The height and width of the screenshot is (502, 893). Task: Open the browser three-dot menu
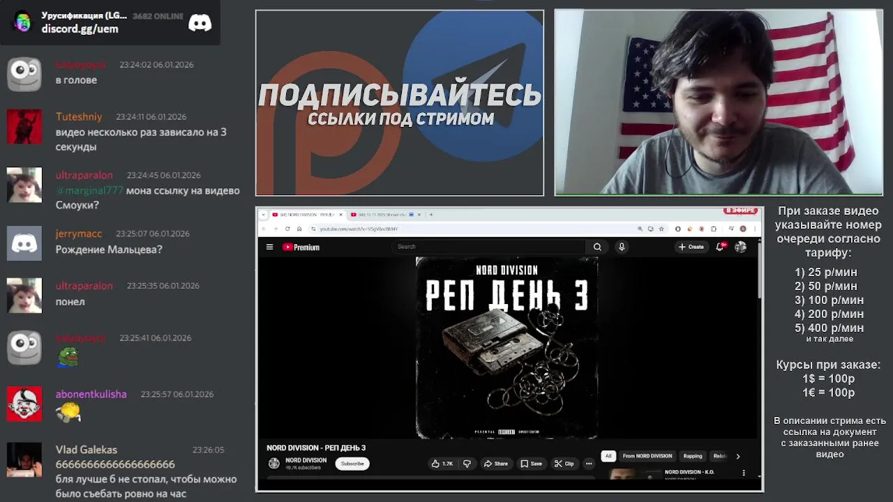755,229
